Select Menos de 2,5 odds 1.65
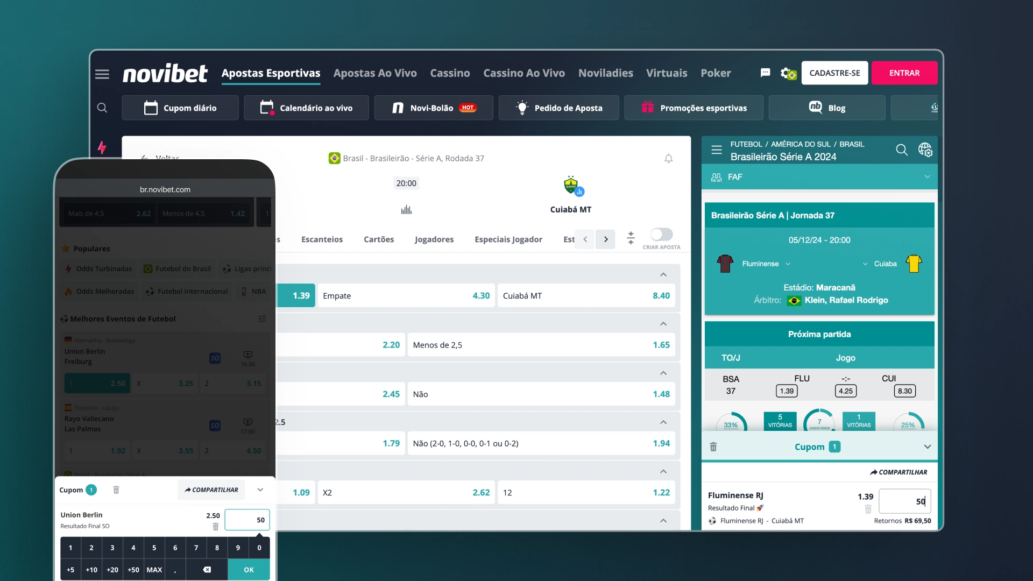 [541, 345]
